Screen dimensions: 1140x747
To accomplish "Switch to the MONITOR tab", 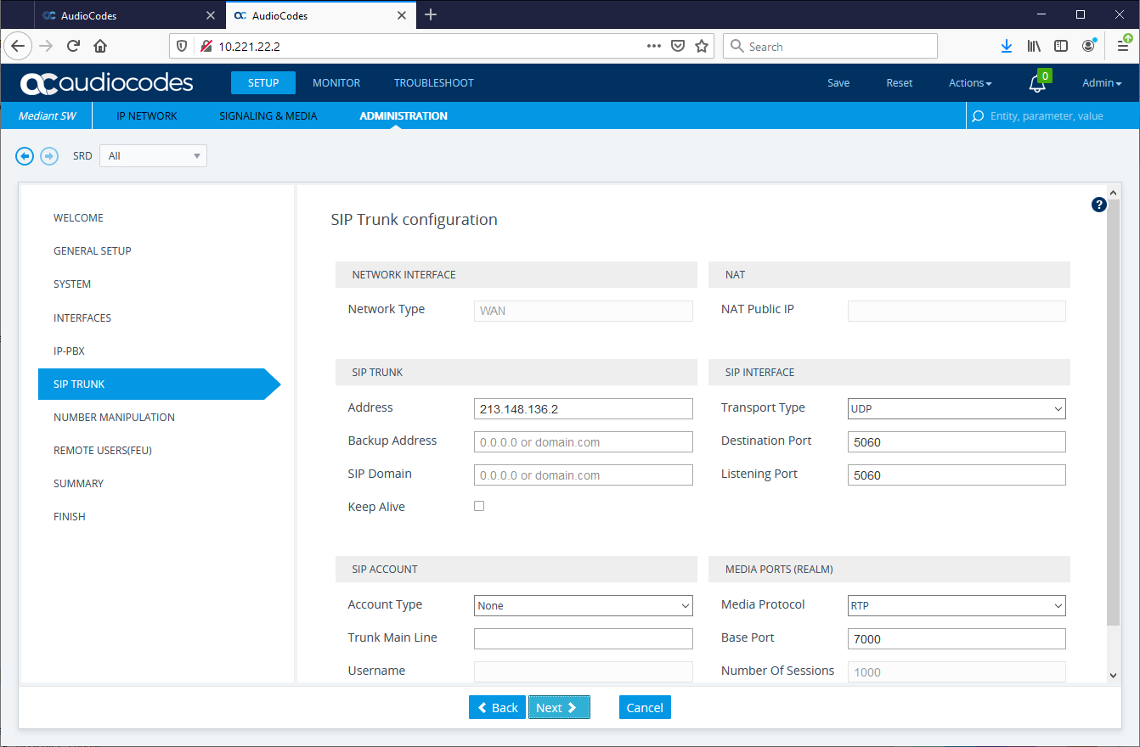I will coord(336,83).
